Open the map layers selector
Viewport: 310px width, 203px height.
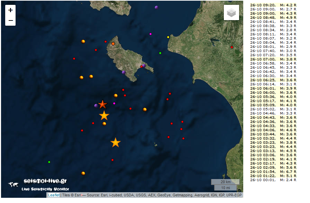(x=231, y=12)
